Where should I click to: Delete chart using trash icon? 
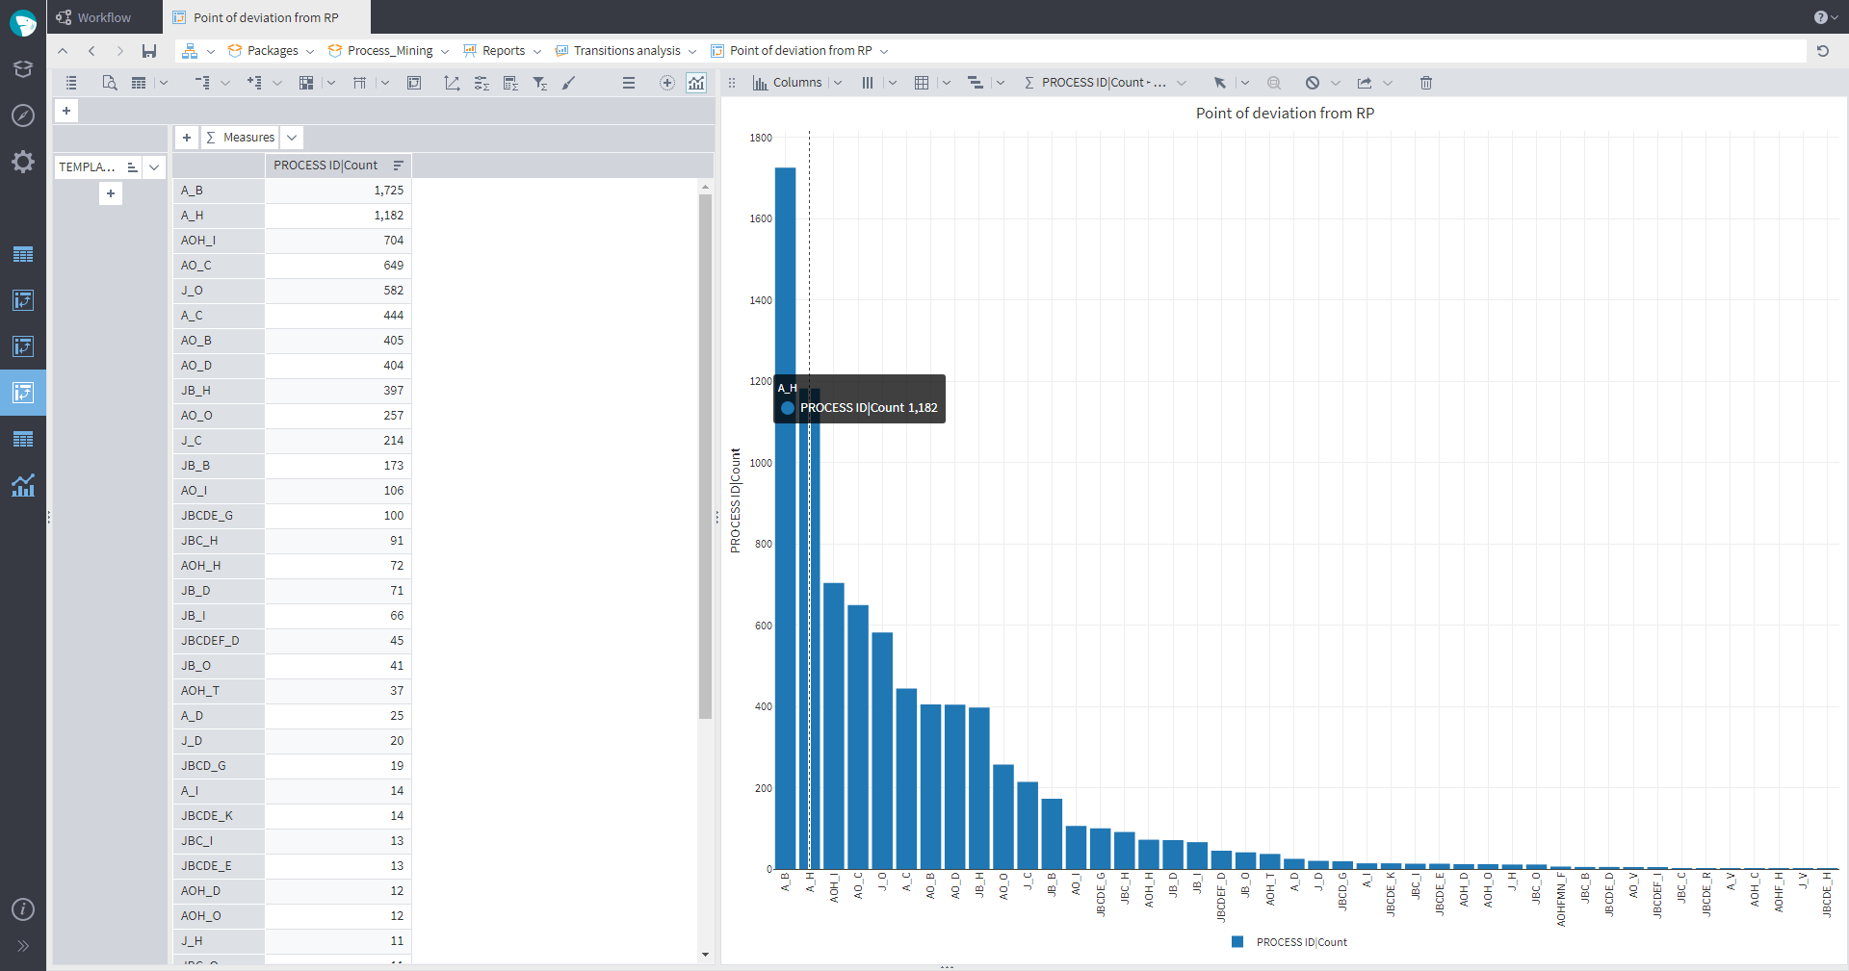click(1426, 83)
